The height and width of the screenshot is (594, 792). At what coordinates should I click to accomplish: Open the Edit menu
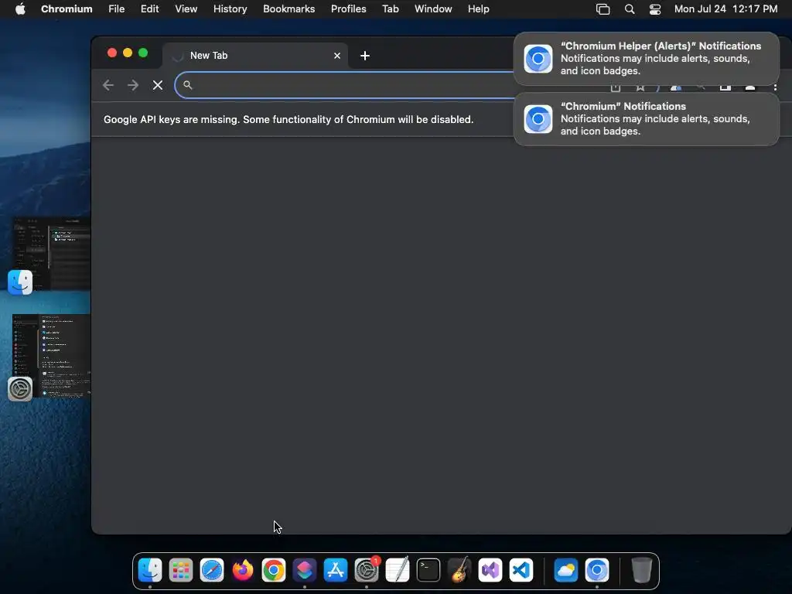(x=149, y=9)
